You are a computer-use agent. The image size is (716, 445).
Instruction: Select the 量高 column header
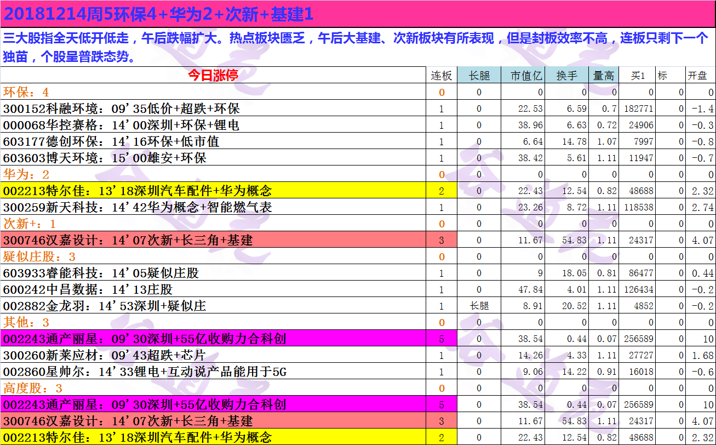pos(604,76)
